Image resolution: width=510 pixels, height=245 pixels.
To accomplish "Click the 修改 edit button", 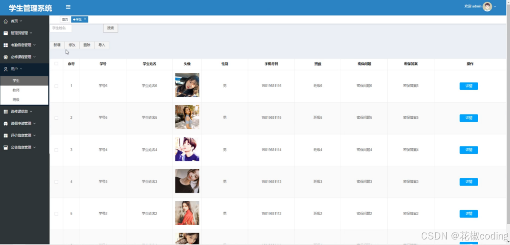I will (72, 45).
